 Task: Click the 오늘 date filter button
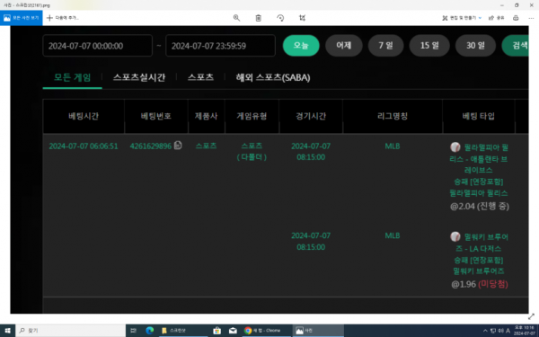click(x=301, y=46)
